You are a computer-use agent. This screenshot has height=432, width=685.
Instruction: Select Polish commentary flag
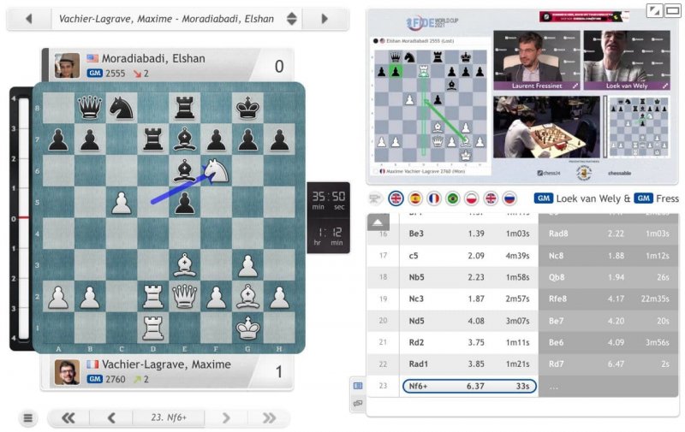click(471, 198)
